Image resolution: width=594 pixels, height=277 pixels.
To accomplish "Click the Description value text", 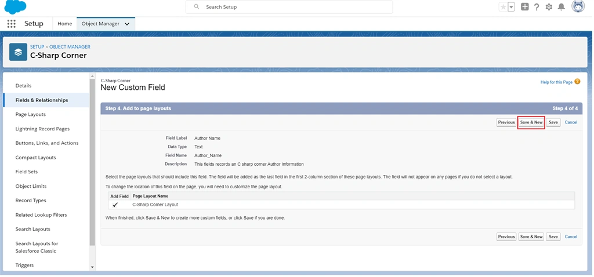I will coord(249,164).
